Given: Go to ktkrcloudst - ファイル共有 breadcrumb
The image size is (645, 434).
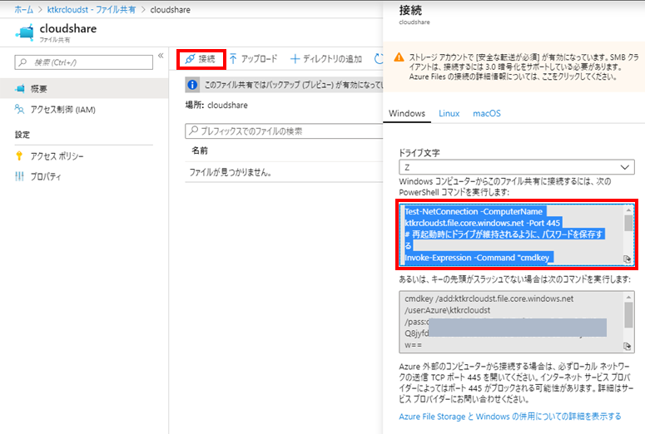Looking at the screenshot, I should [x=92, y=9].
